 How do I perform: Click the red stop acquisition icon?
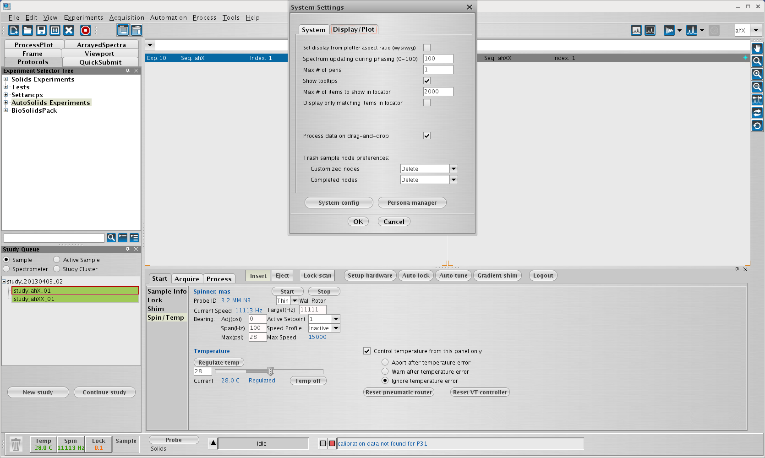[85, 30]
